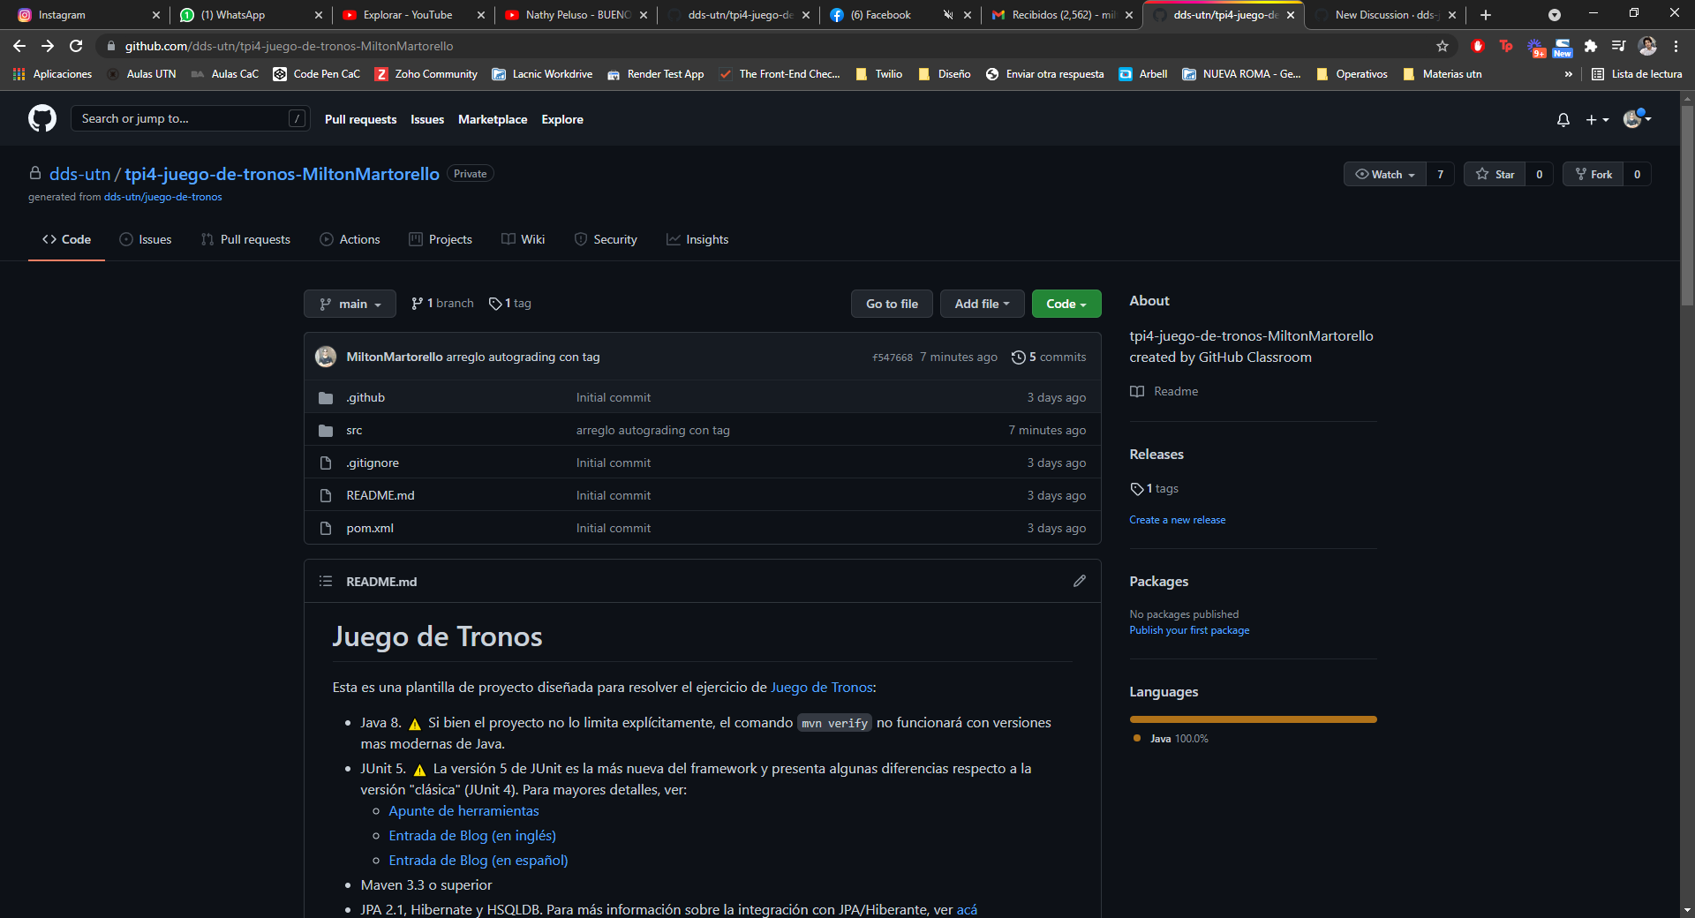Open 1 tags under Releases
Viewport: 1695px width, 918px height.
click(1154, 488)
